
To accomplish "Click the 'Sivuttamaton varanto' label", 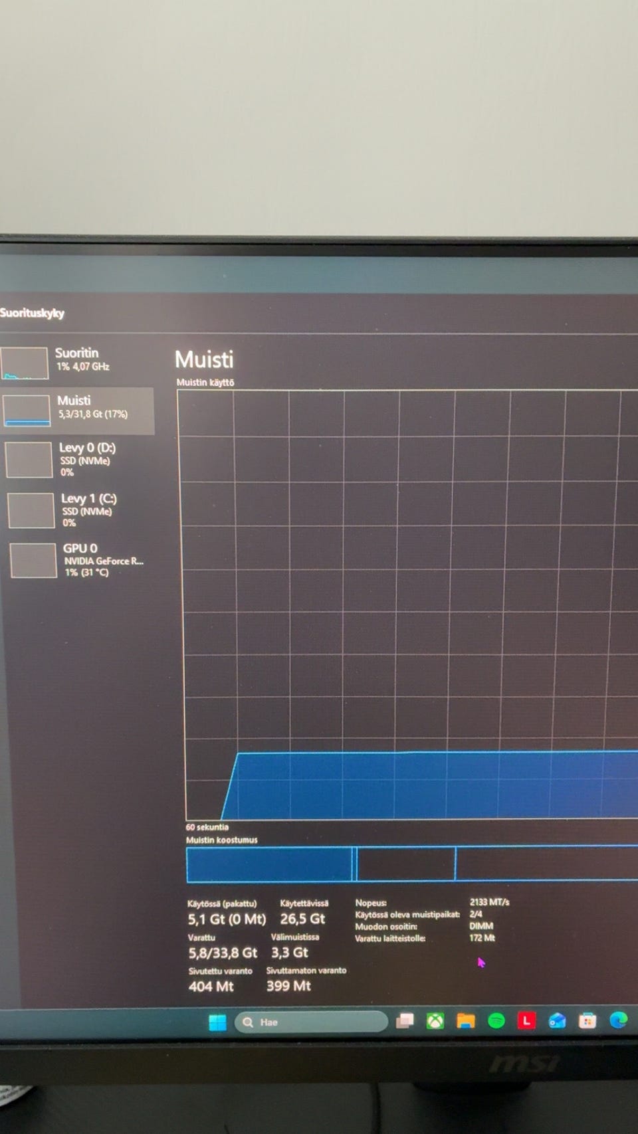I will (306, 971).
